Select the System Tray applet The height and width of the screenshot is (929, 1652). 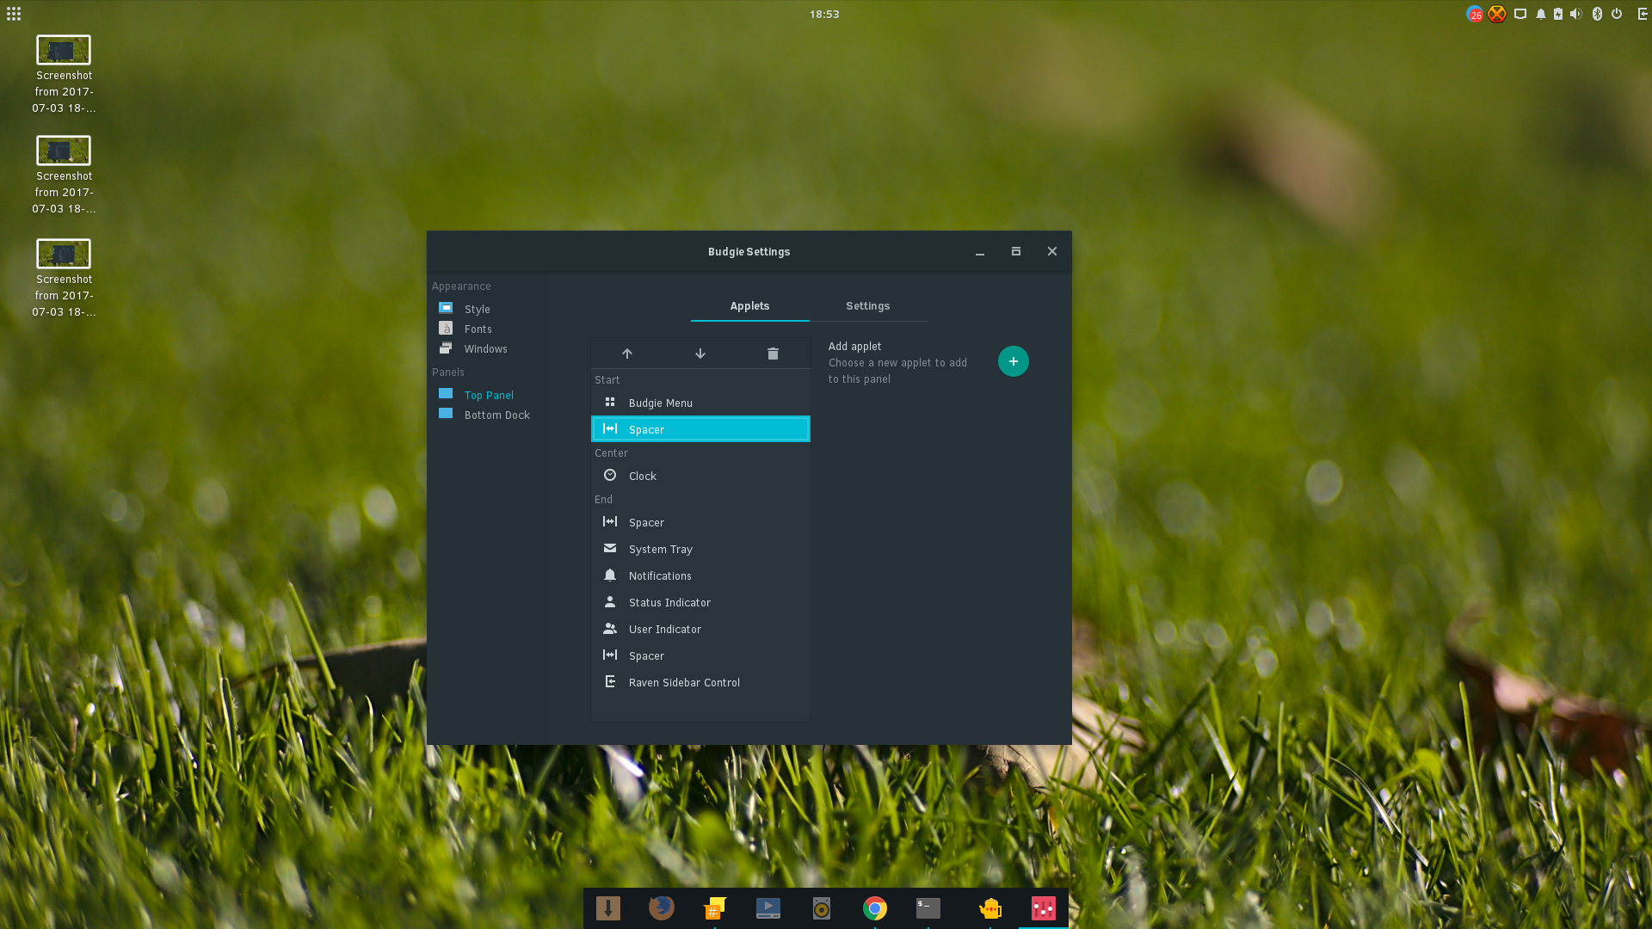[x=700, y=549]
